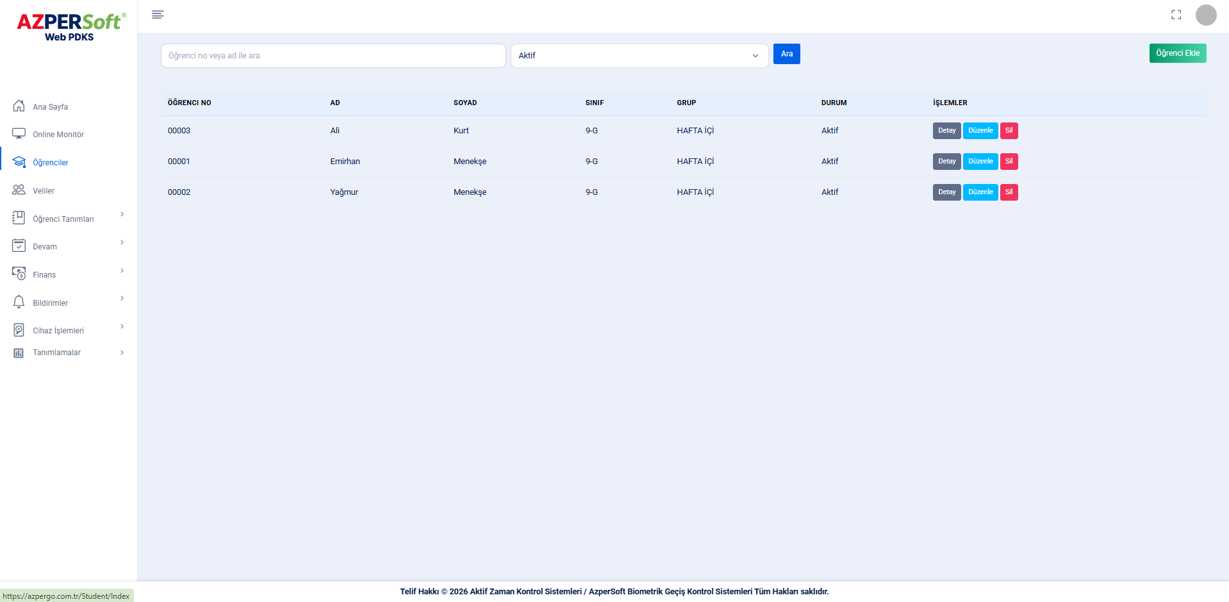Open Detay for Emirhan Menekşe

click(x=946, y=162)
